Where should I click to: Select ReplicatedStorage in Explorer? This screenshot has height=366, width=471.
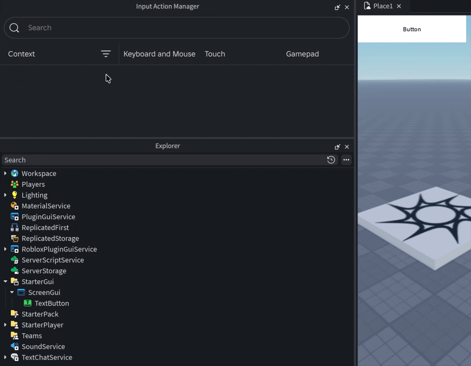click(x=50, y=239)
